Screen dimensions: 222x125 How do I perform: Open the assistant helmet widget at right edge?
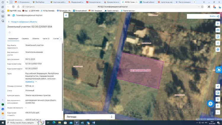219,70
